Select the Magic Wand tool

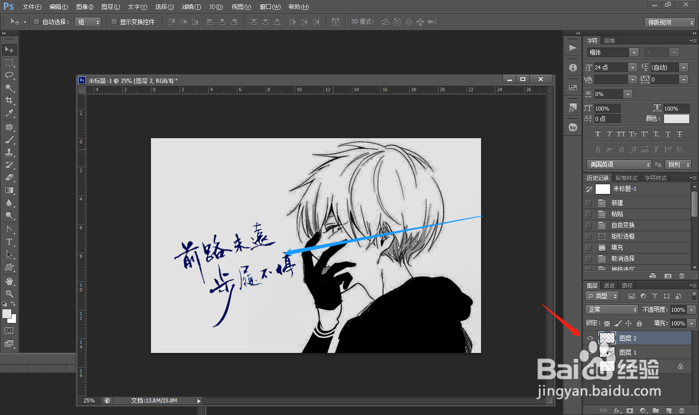[9, 88]
